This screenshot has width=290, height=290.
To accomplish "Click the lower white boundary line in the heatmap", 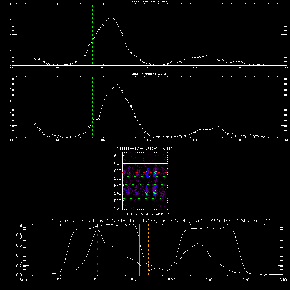I will coord(145,199).
